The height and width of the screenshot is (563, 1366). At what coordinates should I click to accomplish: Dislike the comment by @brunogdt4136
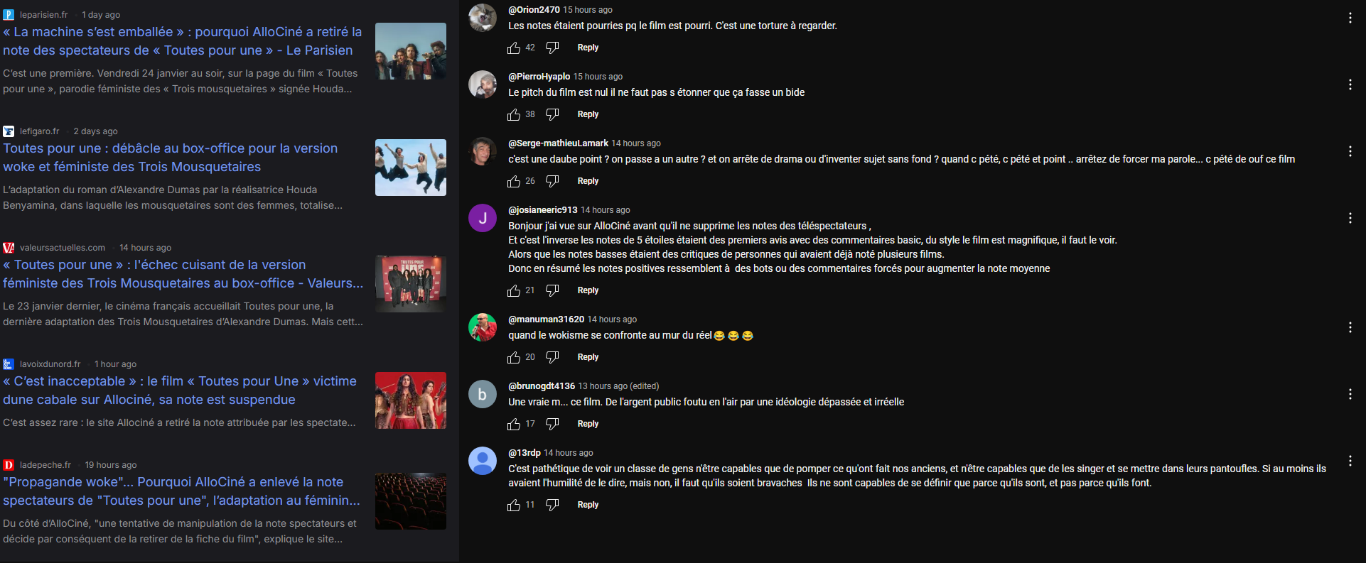click(x=552, y=424)
